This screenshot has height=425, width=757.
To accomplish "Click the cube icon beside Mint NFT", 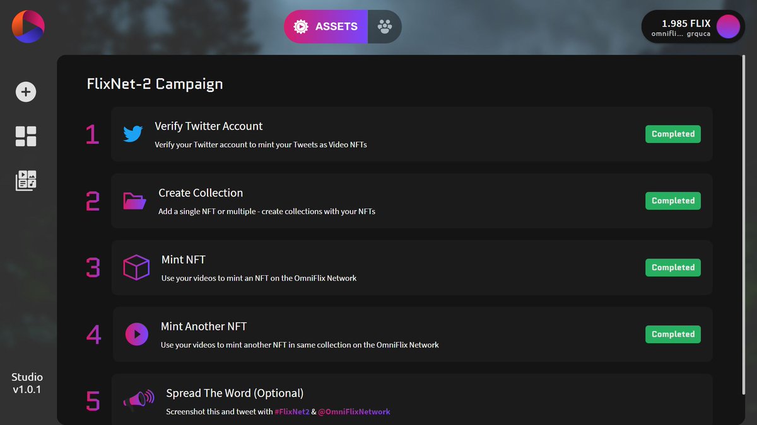I will click(136, 267).
